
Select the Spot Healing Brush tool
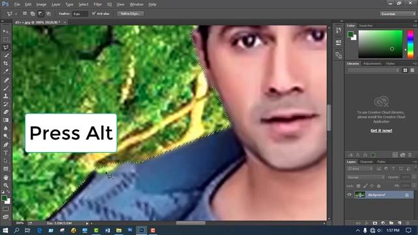(x=6, y=80)
